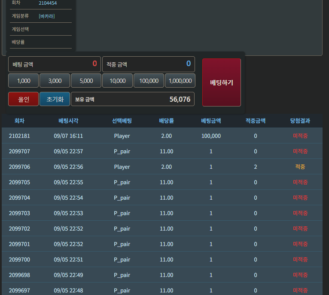329x295 pixels.
Task: Click the 베팅 금액 amount field
Action: [55, 64]
